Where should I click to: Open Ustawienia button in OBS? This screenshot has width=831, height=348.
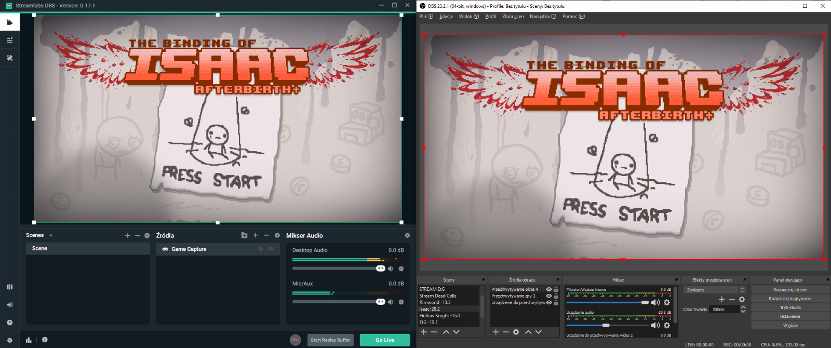(790, 316)
